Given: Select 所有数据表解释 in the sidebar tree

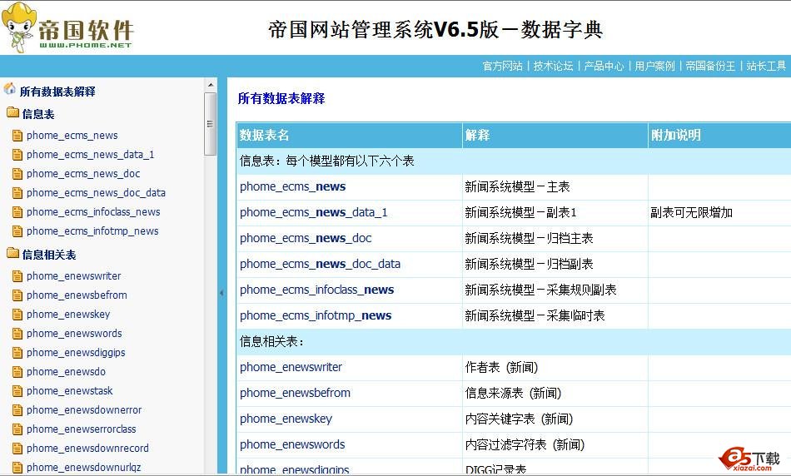Looking at the screenshot, I should pyautogui.click(x=57, y=92).
